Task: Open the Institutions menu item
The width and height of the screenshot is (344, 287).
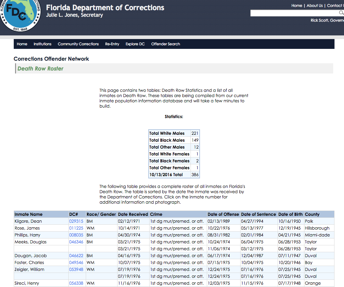Action: pos(42,44)
